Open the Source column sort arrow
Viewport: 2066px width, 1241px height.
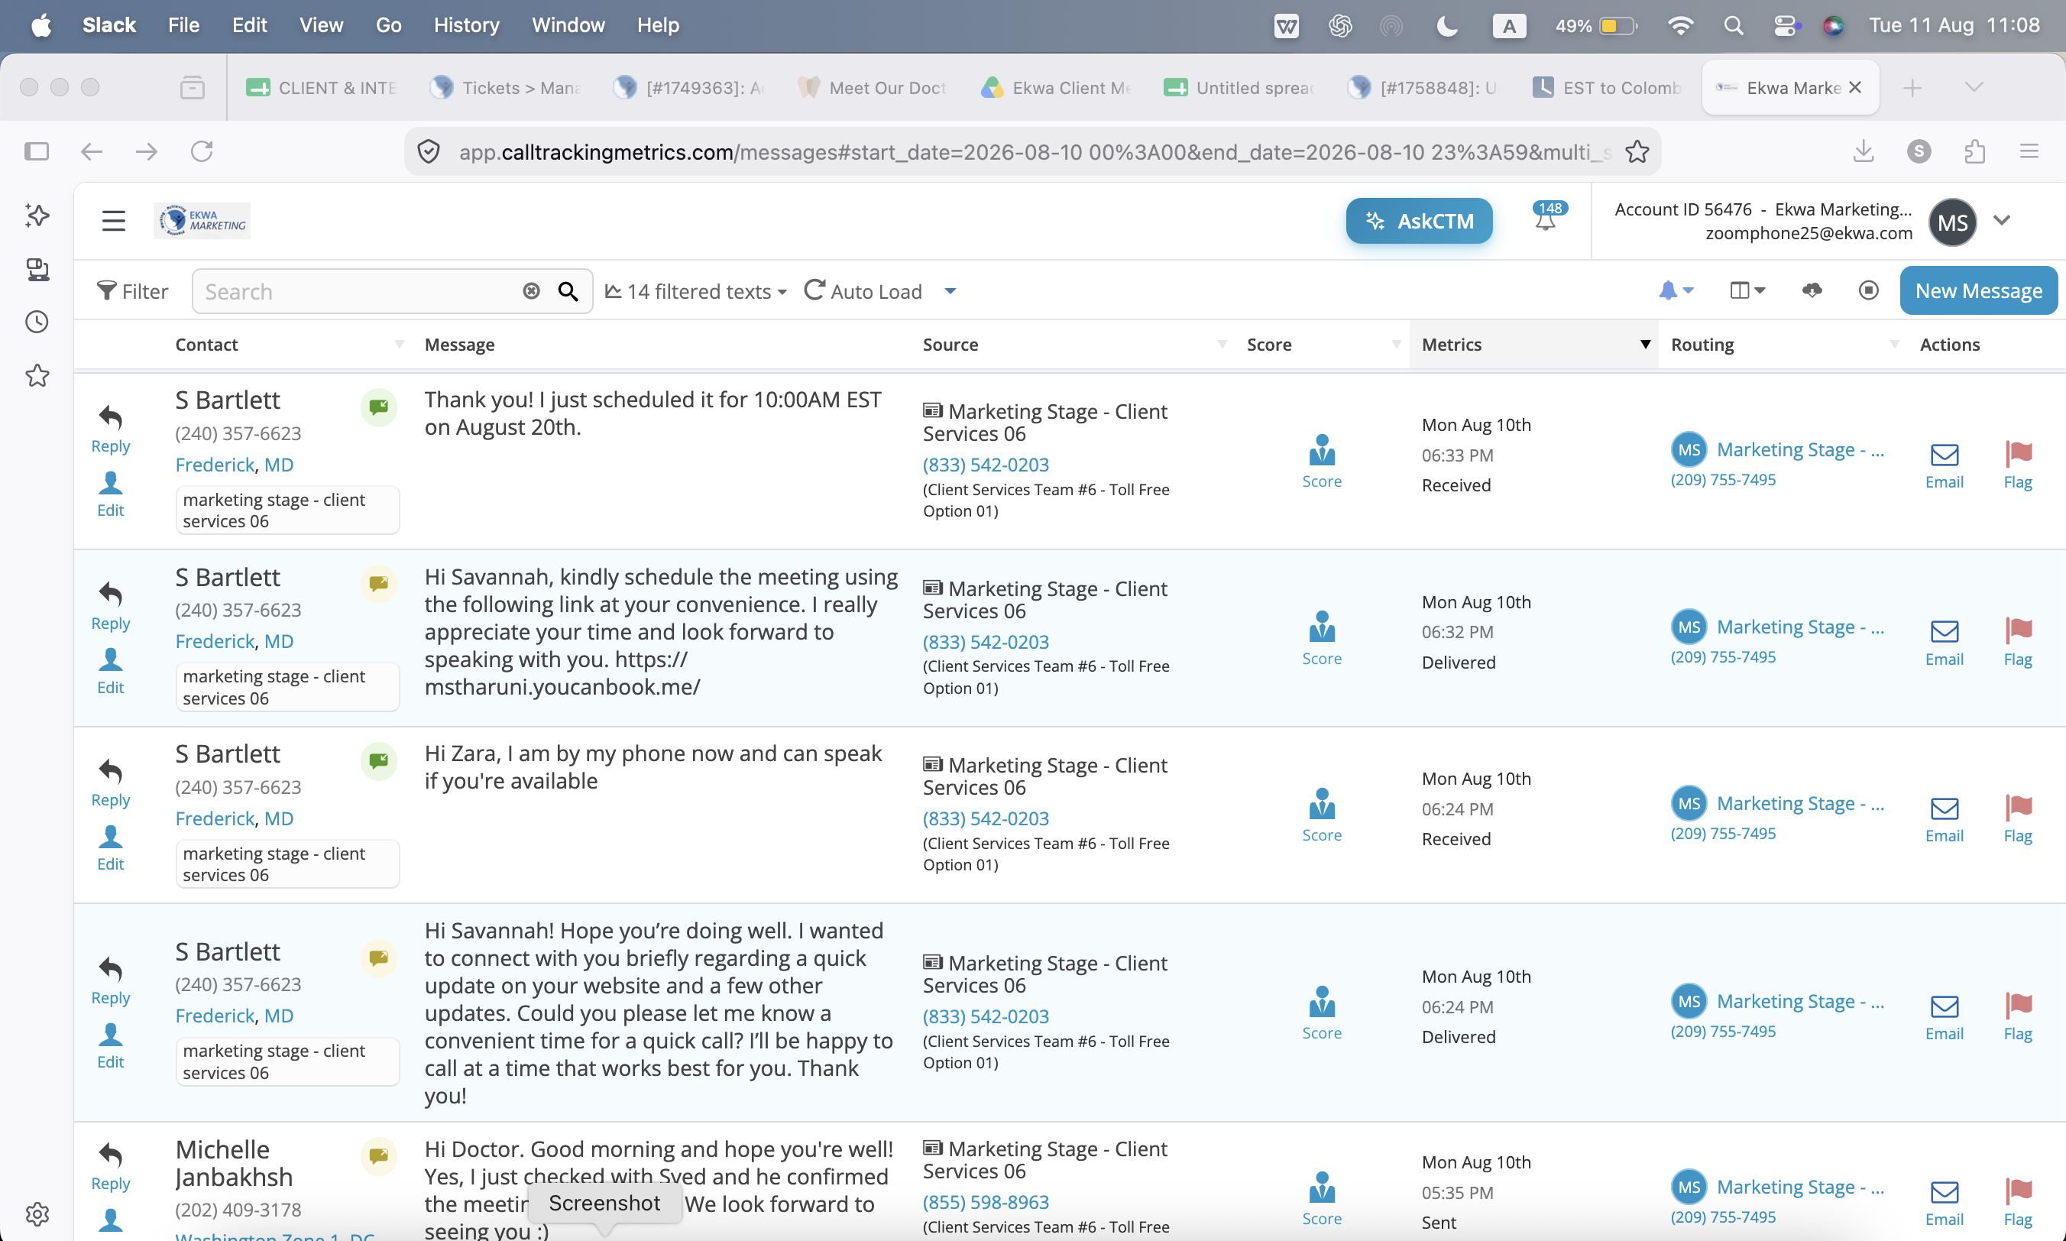pyautogui.click(x=1222, y=345)
